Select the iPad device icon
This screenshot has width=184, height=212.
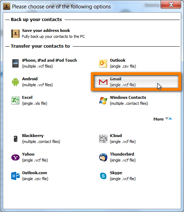15,63
